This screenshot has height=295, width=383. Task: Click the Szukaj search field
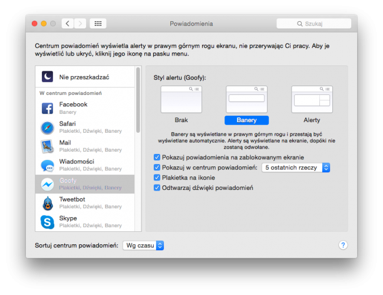coord(313,24)
